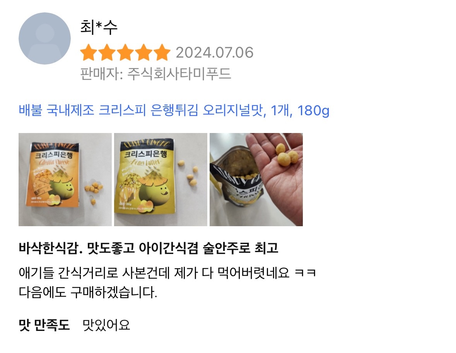The width and height of the screenshot is (456, 353).
Task: Select the third orange rating star
Action: click(x=125, y=52)
